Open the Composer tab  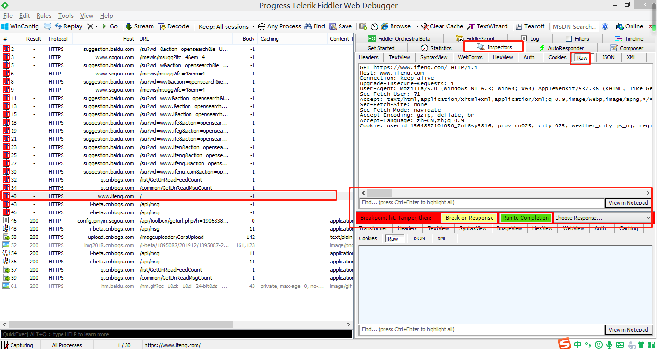627,48
